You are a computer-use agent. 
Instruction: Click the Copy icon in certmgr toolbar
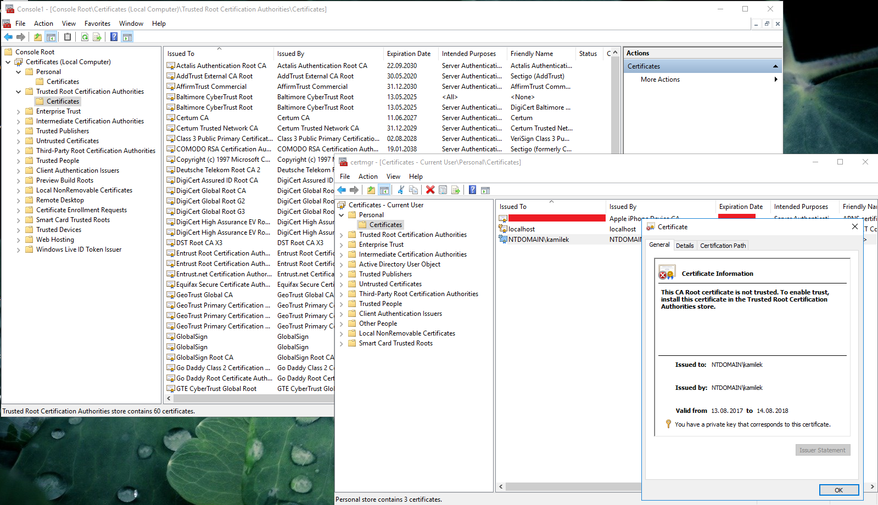[413, 190]
